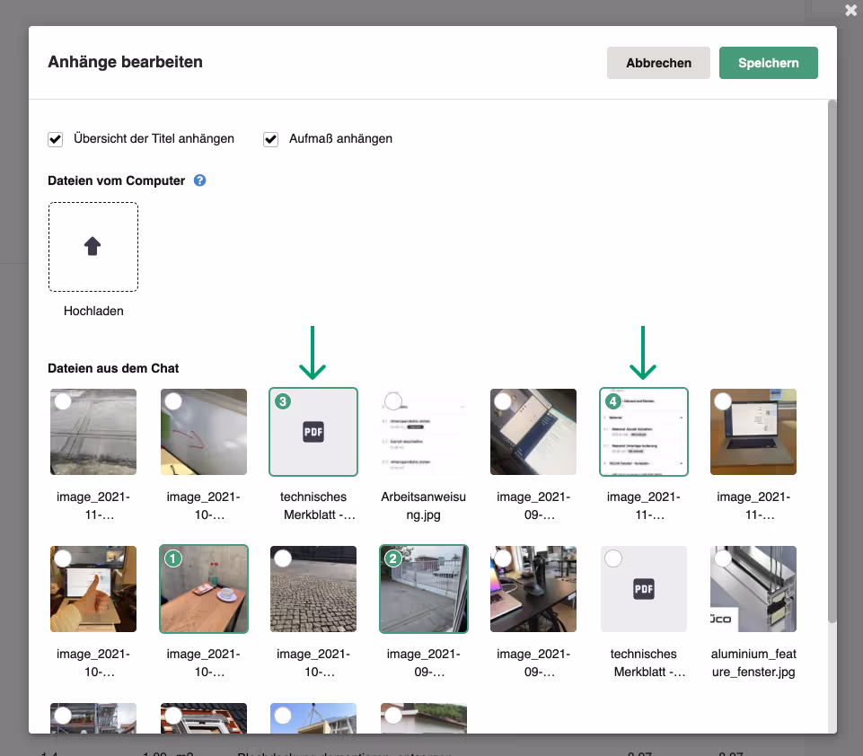The width and height of the screenshot is (863, 756).
Task: Click the Dateien vom Computer heading
Action: pyautogui.click(x=116, y=180)
